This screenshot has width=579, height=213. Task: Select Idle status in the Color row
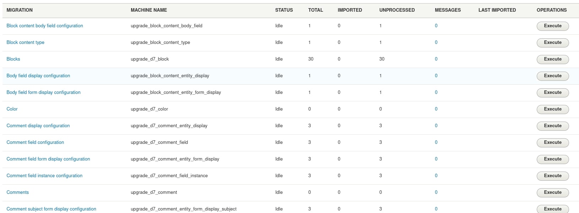[x=279, y=109]
